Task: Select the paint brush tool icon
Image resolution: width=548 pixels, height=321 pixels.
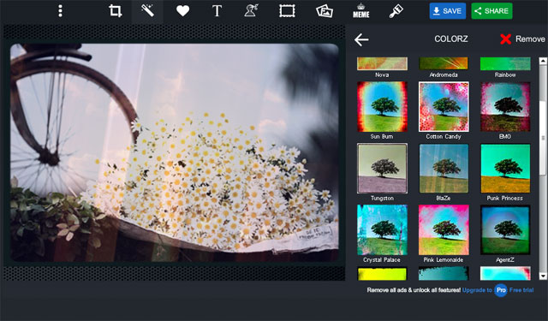Action: [x=396, y=11]
